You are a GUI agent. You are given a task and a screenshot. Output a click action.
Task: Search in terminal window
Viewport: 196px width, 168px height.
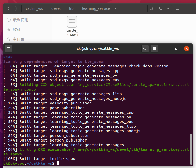tap(145, 49)
